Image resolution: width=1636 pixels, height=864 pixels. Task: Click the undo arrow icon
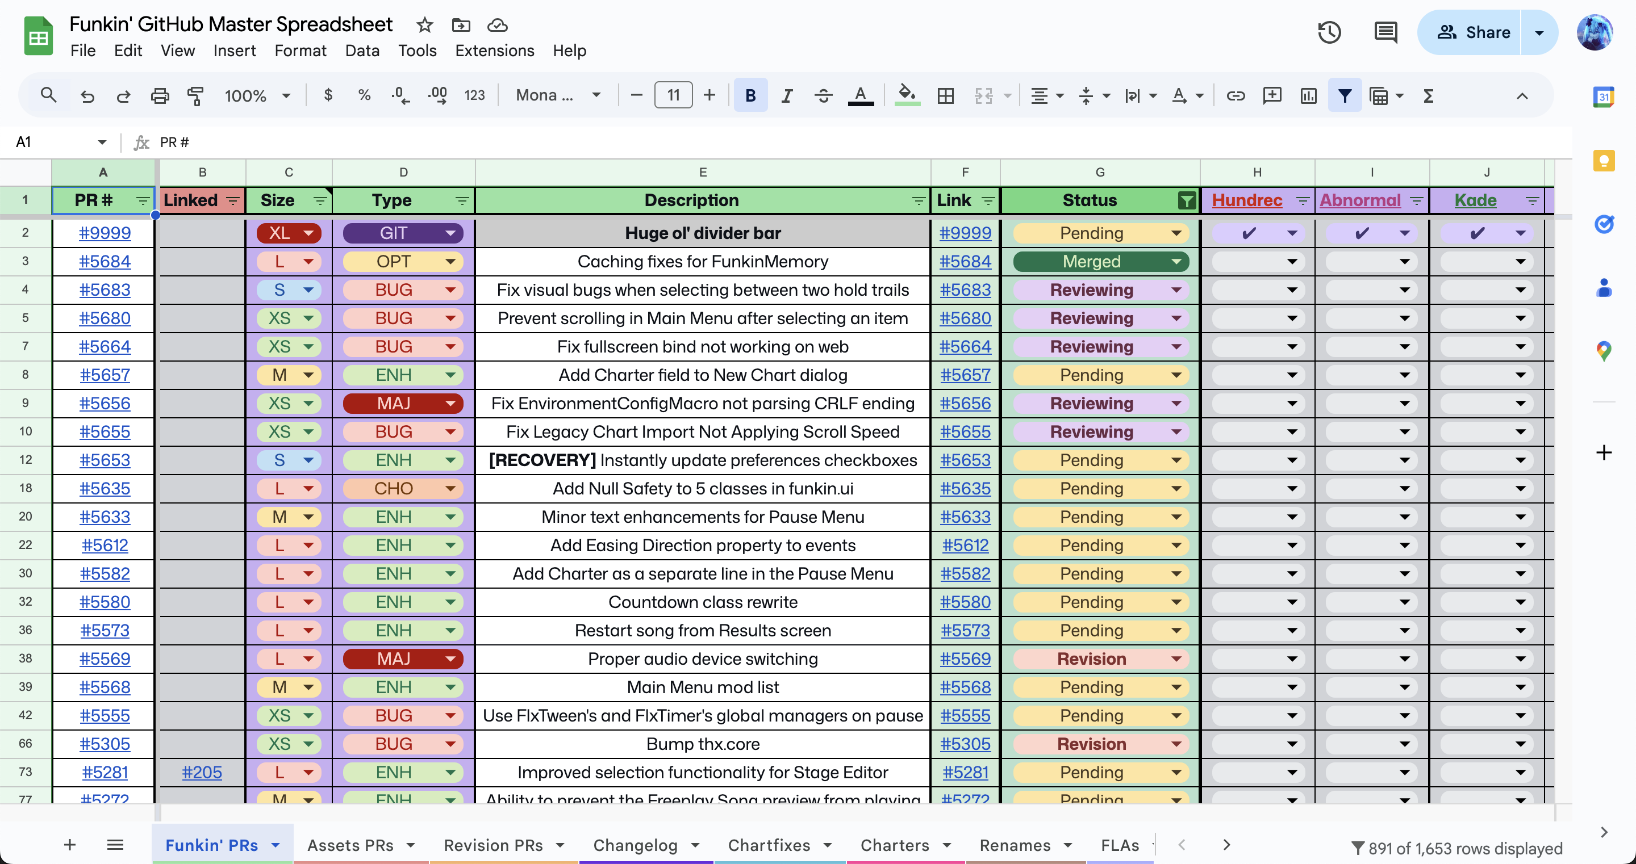(x=87, y=95)
